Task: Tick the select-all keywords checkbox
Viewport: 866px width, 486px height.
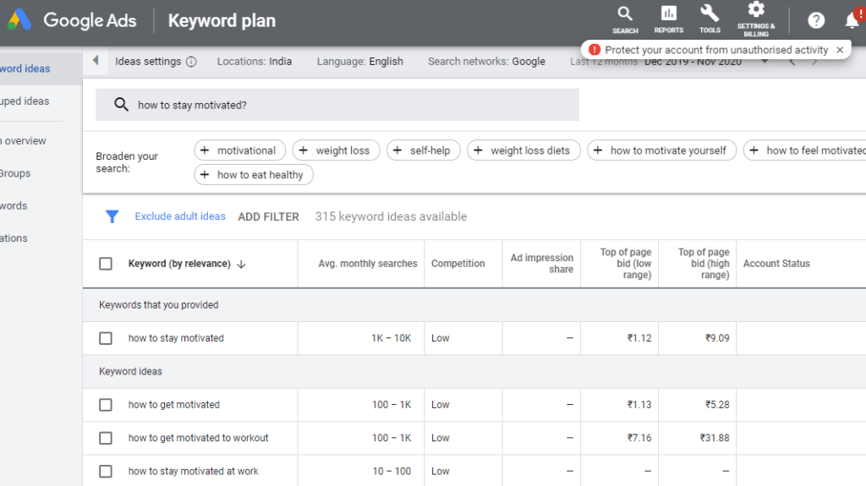Action: [x=106, y=264]
